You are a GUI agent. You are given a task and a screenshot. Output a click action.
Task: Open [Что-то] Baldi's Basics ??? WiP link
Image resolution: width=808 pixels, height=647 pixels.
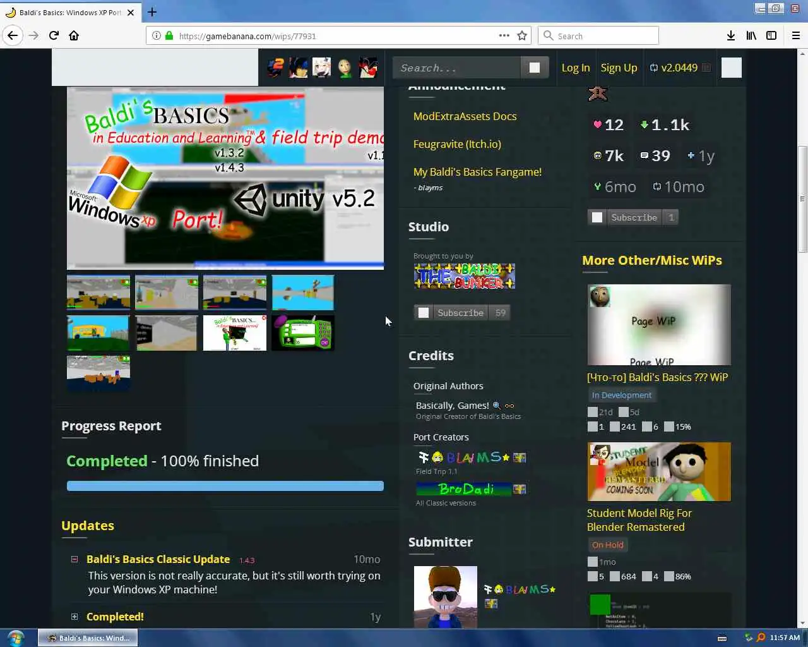point(657,377)
